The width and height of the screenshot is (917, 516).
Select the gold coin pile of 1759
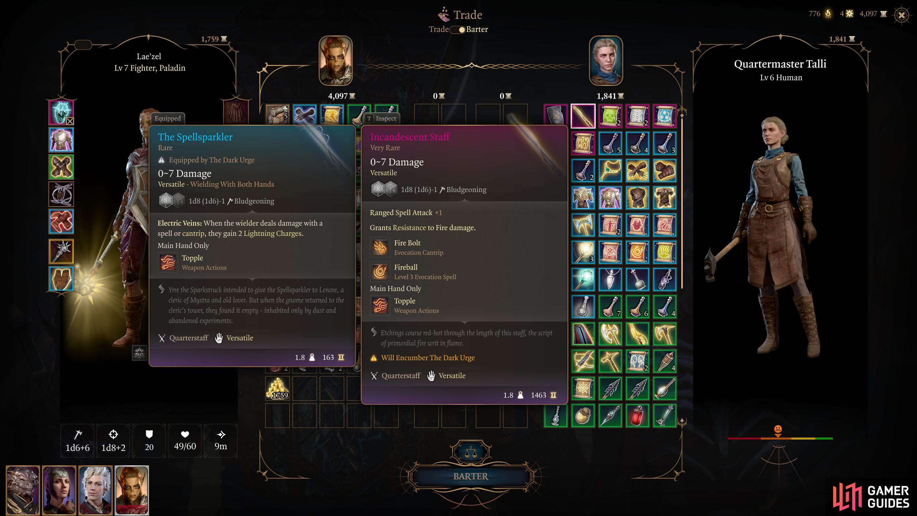click(278, 388)
